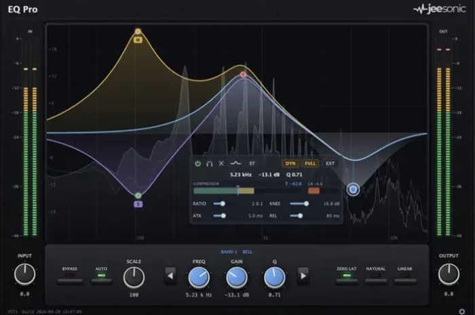Screen dimensions: 475x315
Task: Click the 100 value under SCALE
Action: point(134,295)
